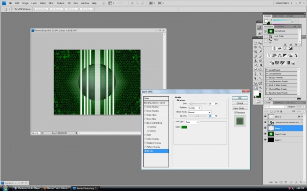The image size is (307, 191).
Task: Click the stroke Opacity slider handle
Action: tap(198, 116)
